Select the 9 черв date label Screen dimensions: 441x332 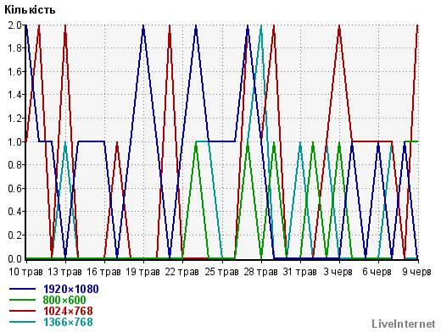tap(416, 272)
